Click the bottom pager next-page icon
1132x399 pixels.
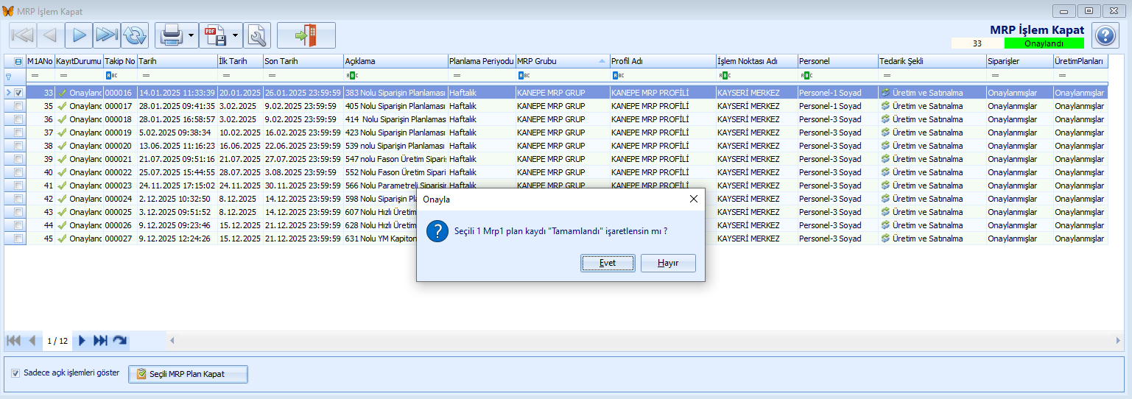(82, 341)
